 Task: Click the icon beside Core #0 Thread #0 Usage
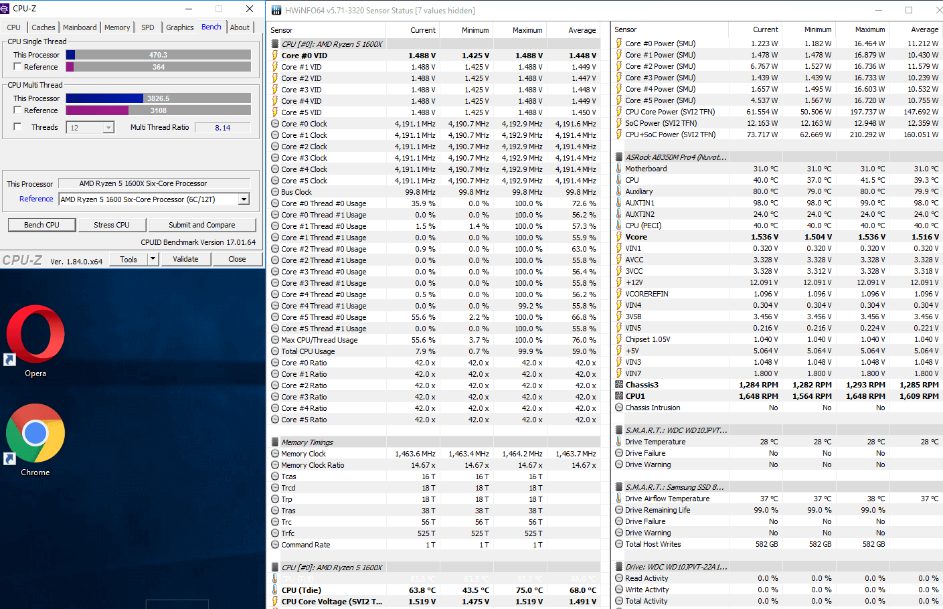coord(275,203)
